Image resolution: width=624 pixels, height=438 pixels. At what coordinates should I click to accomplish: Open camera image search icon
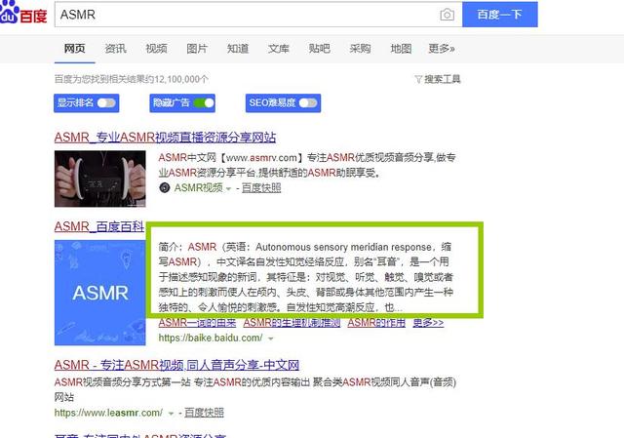pyautogui.click(x=447, y=15)
